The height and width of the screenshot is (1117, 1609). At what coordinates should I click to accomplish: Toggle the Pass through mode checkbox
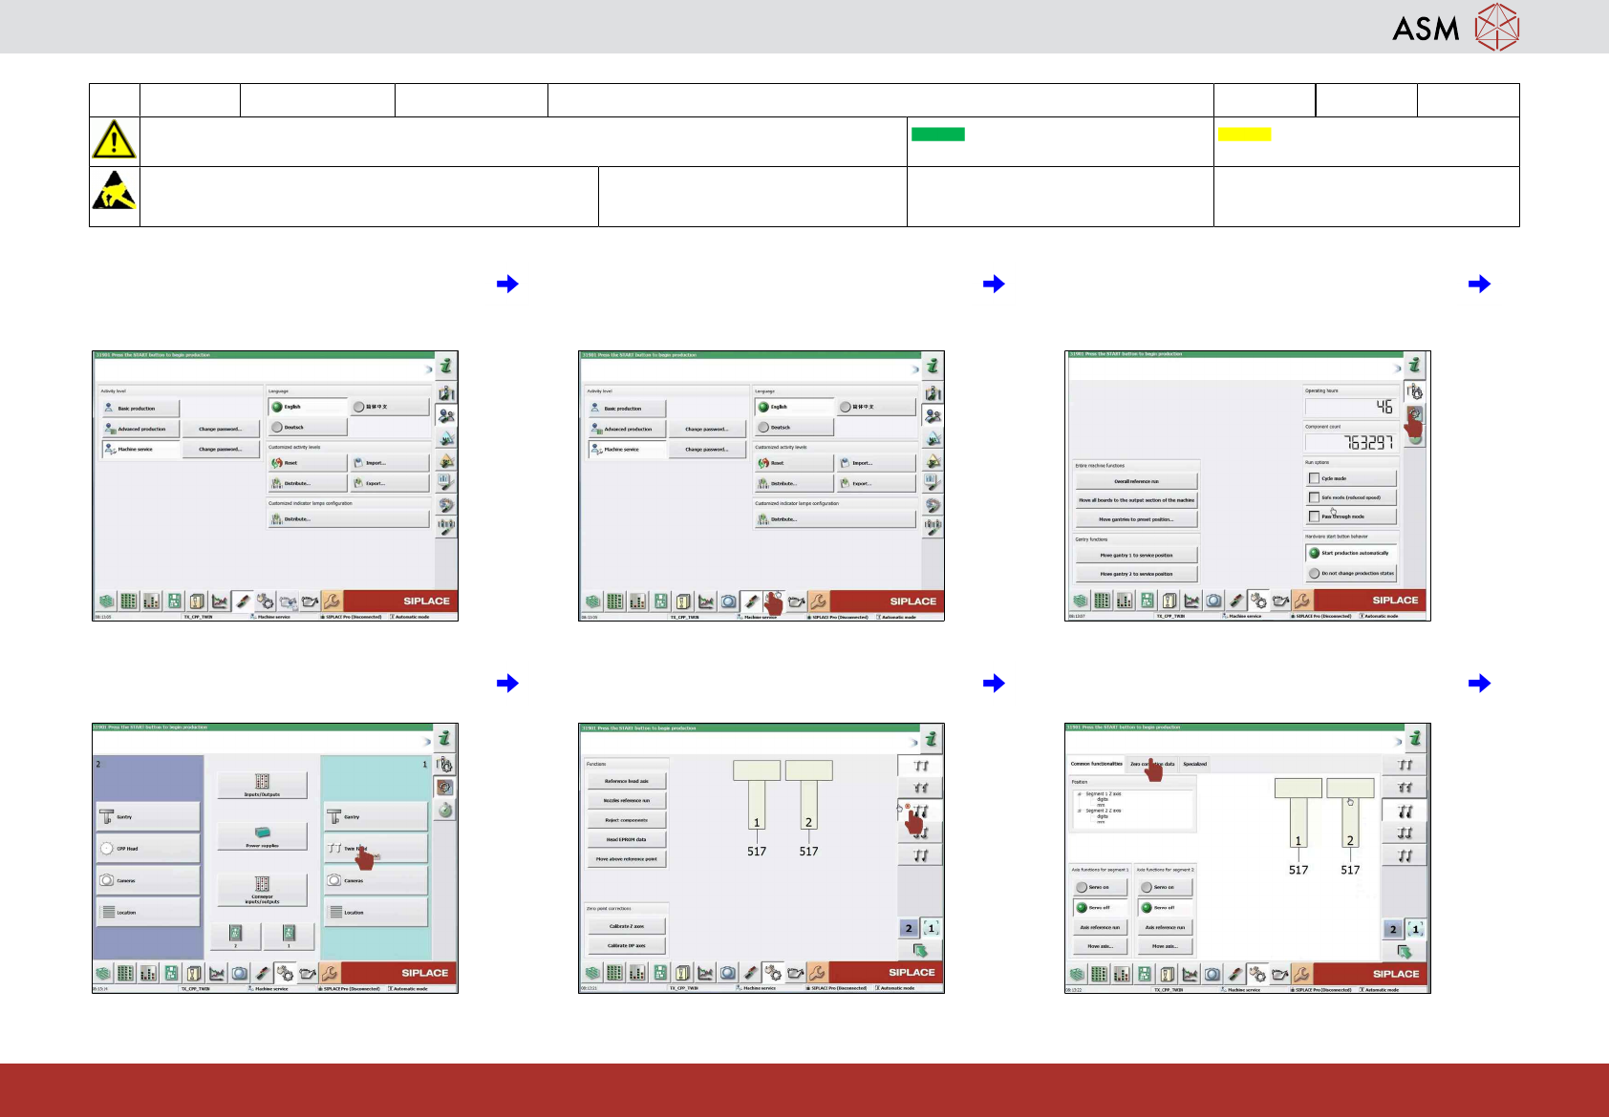point(1314,516)
